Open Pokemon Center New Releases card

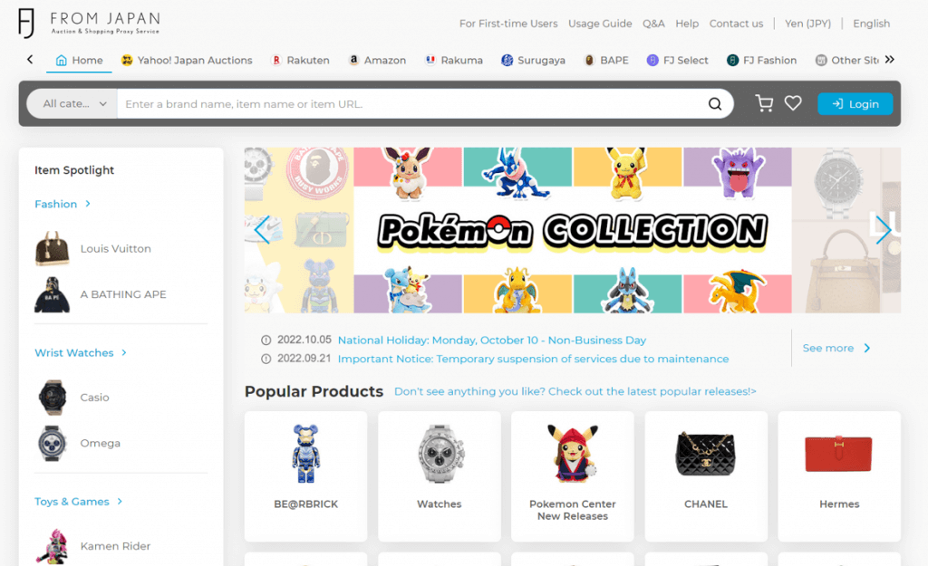click(x=573, y=476)
